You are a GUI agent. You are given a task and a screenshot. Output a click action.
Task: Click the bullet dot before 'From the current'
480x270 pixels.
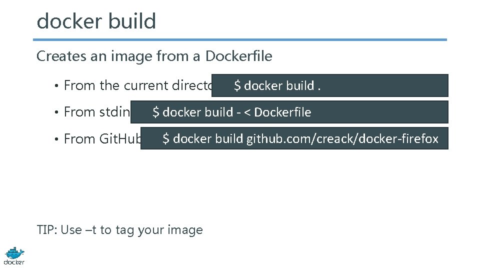click(58, 86)
